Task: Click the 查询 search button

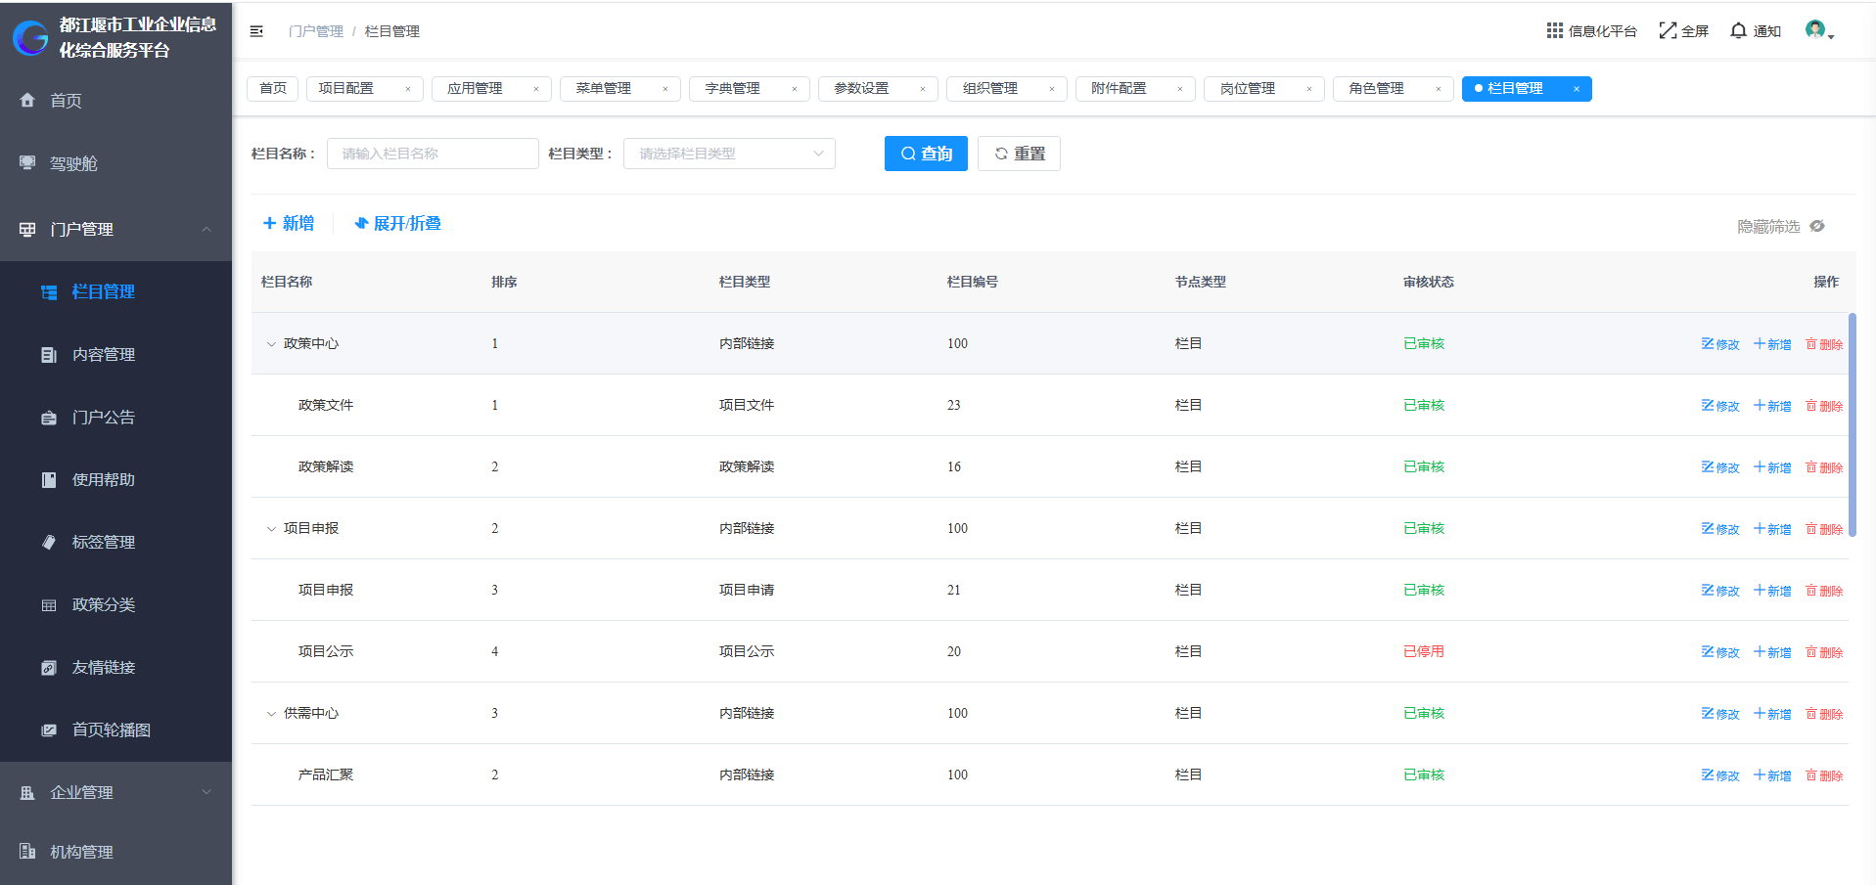Action: coord(926,154)
